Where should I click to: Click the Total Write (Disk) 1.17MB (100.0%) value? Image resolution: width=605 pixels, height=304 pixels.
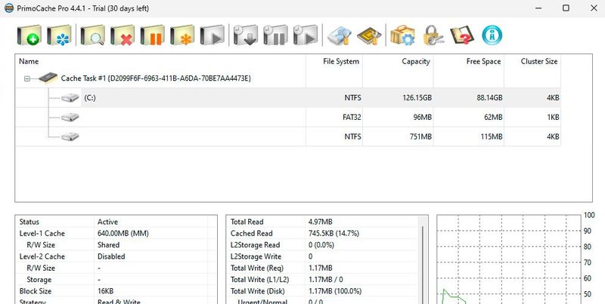point(336,291)
